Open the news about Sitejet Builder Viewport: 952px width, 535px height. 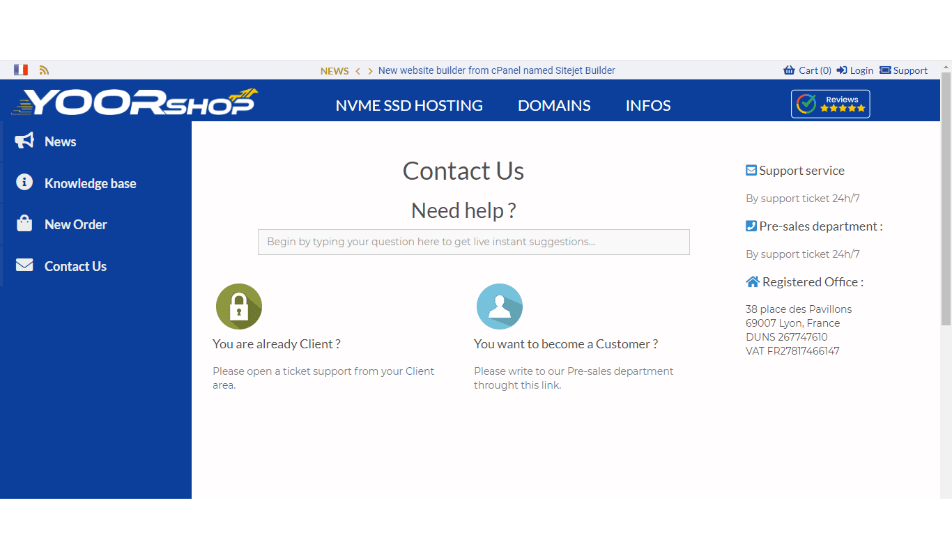(x=496, y=70)
